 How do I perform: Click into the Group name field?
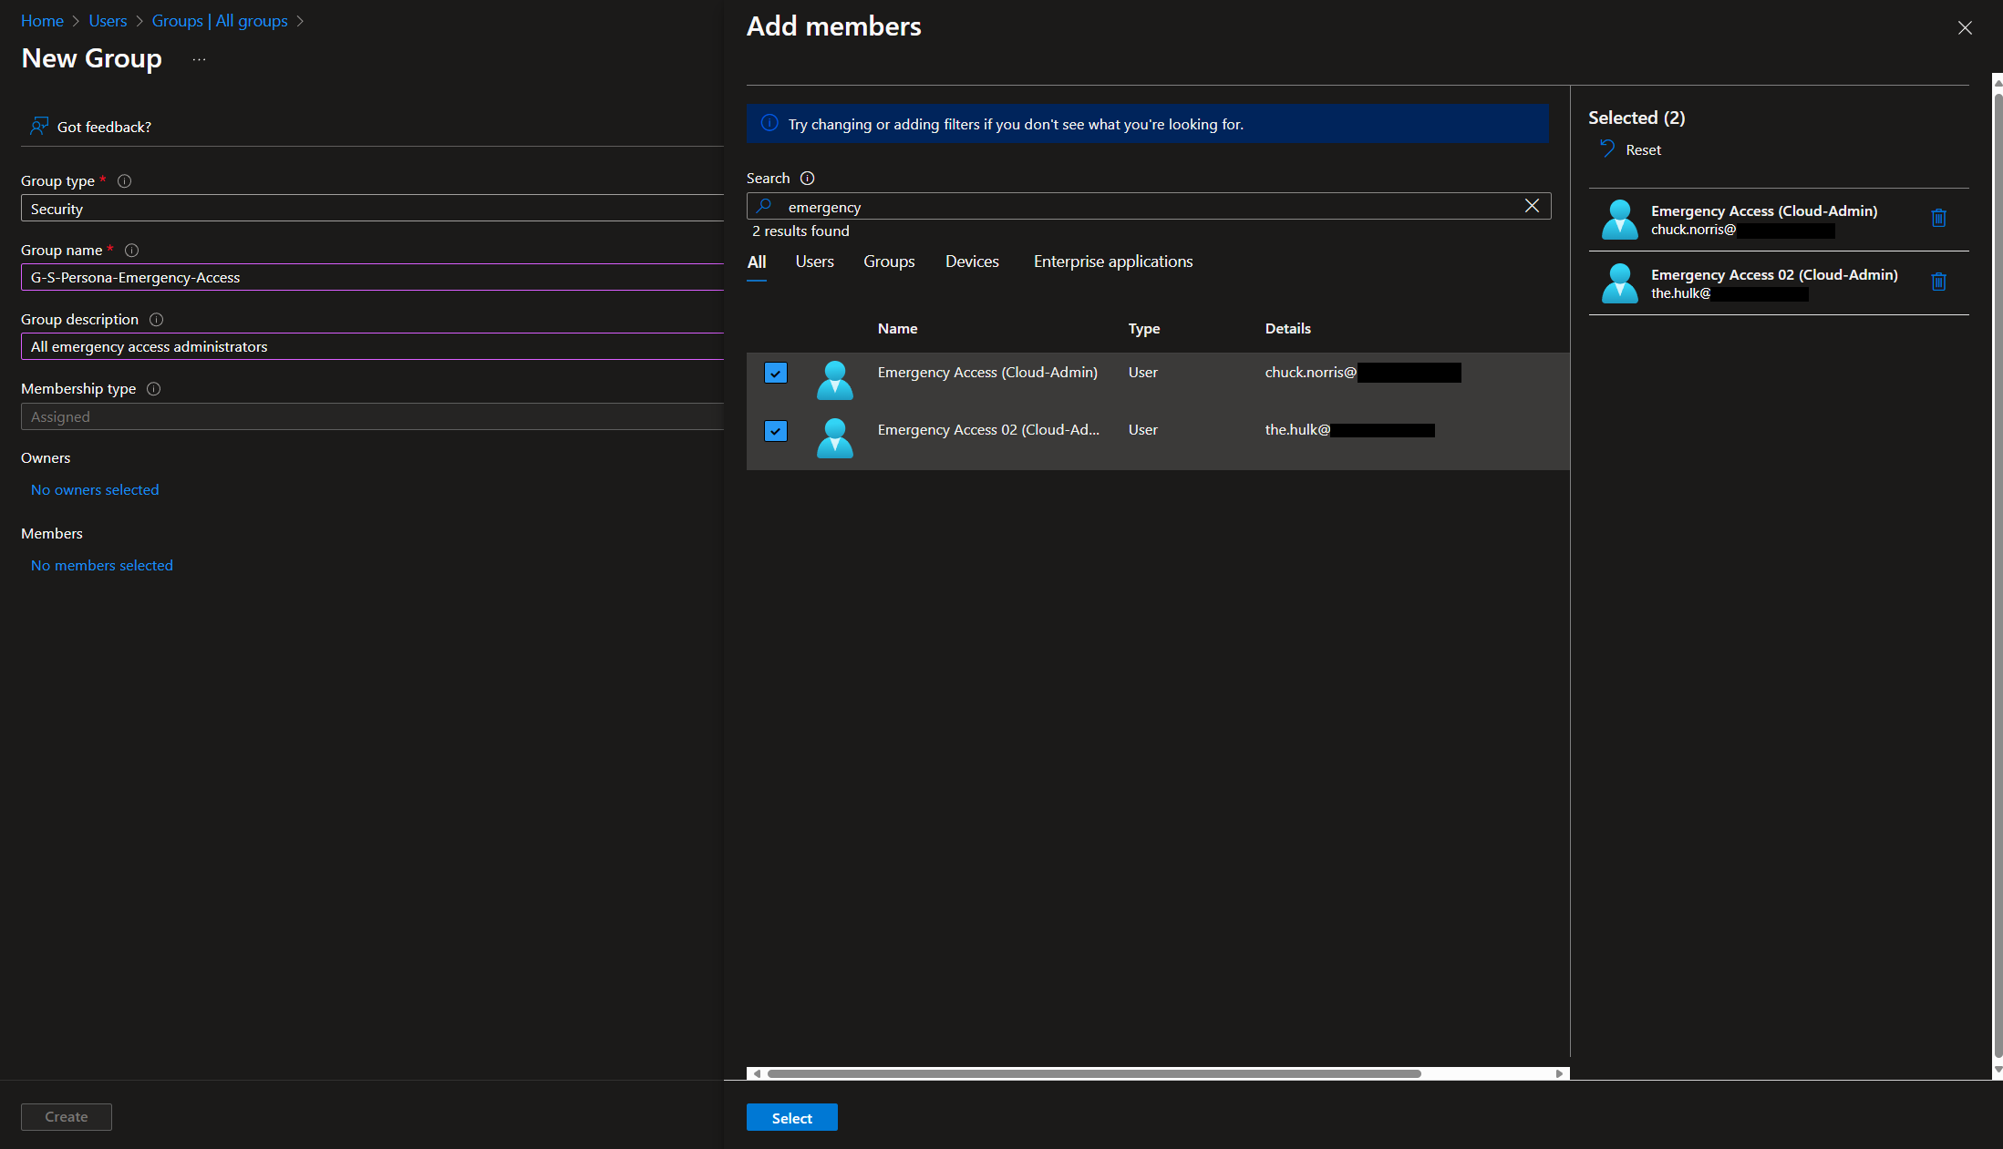372,278
